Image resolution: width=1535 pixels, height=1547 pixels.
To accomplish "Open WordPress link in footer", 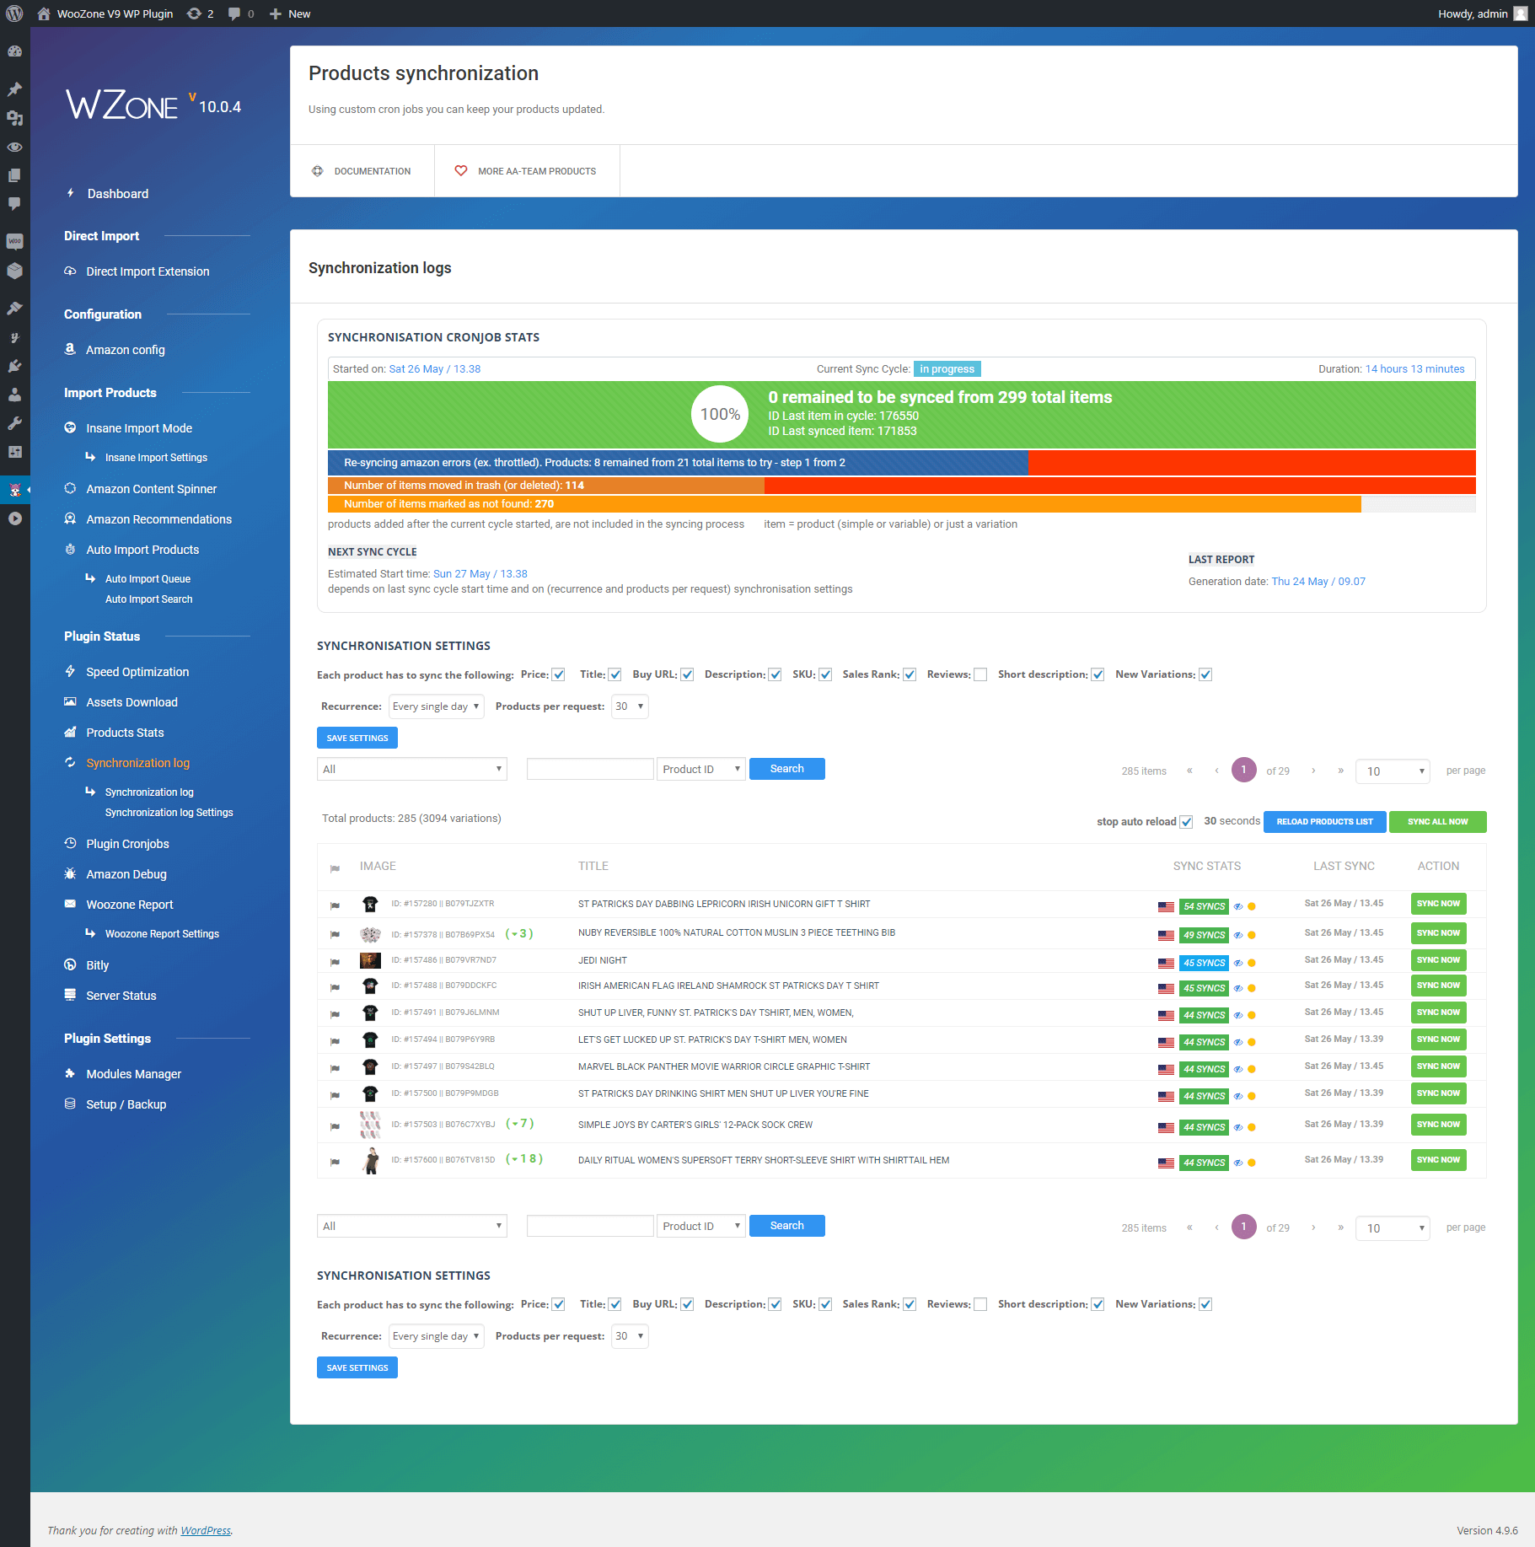I will pos(206,1531).
